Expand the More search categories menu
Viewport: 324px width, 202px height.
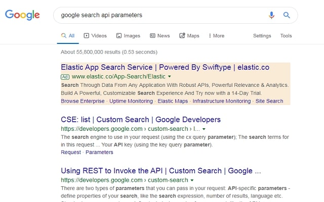tap(216, 36)
